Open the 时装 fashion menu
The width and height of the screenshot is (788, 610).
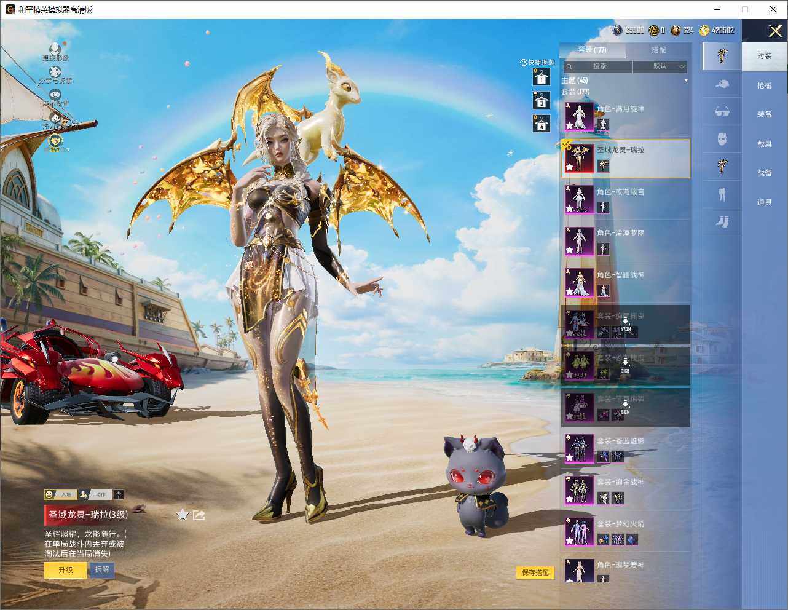coord(765,56)
